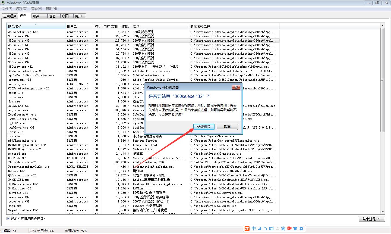Image resolution: width=391 pixels, height=234 pixels.
Task: Sort by the CPU column header
Action: click(x=98, y=26)
